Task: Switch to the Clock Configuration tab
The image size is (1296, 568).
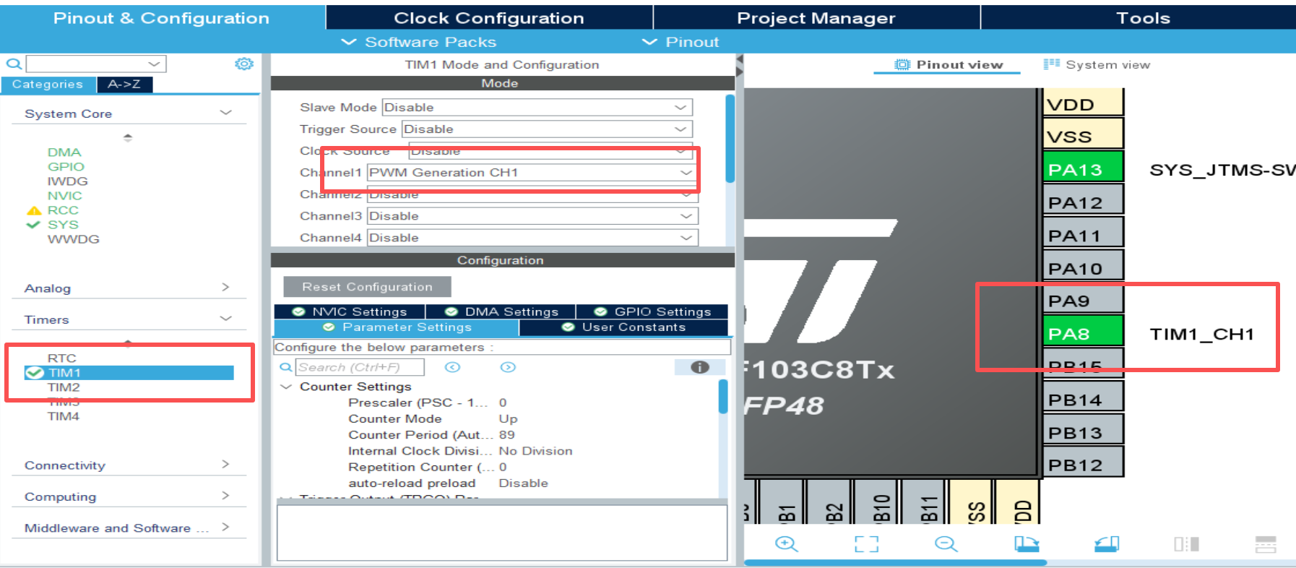Action: pos(489,18)
